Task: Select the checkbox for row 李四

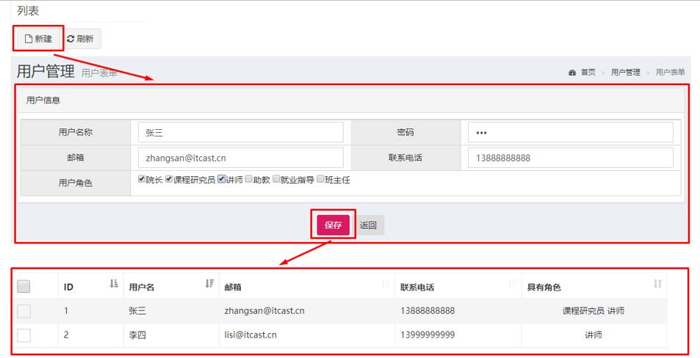Action: pos(24,335)
